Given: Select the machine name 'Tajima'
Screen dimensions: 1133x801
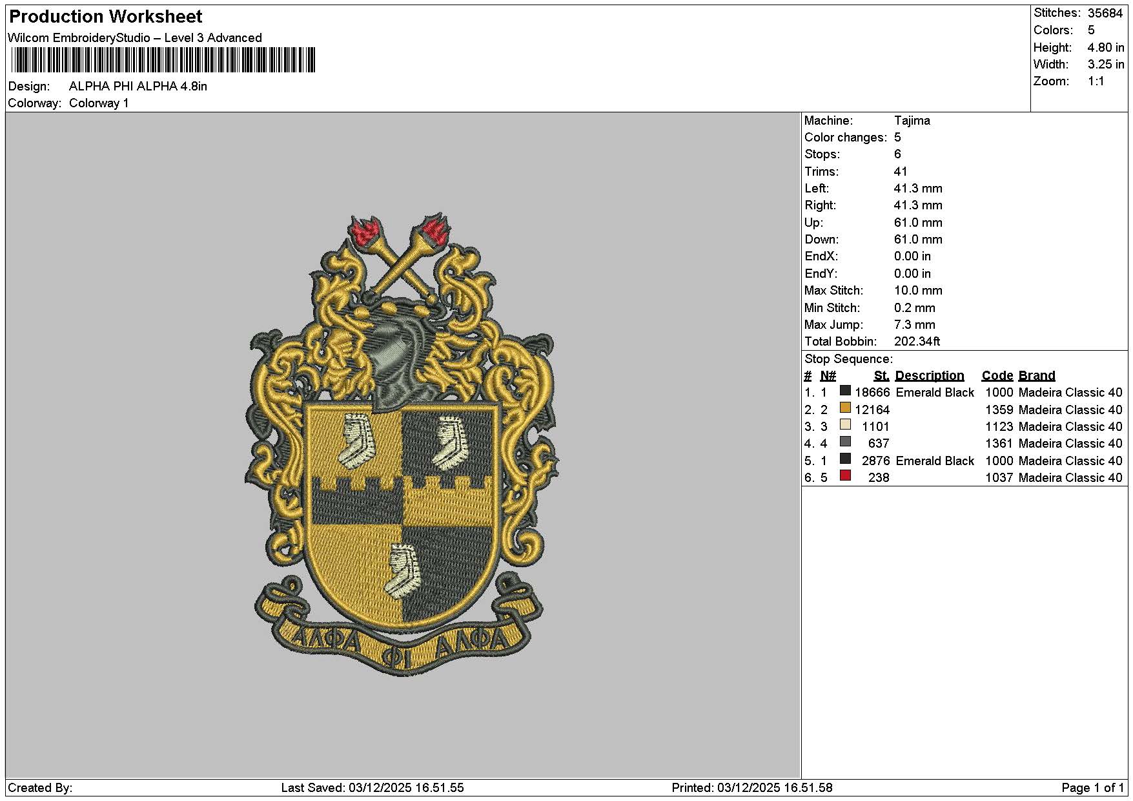Looking at the screenshot, I should coord(912,121).
